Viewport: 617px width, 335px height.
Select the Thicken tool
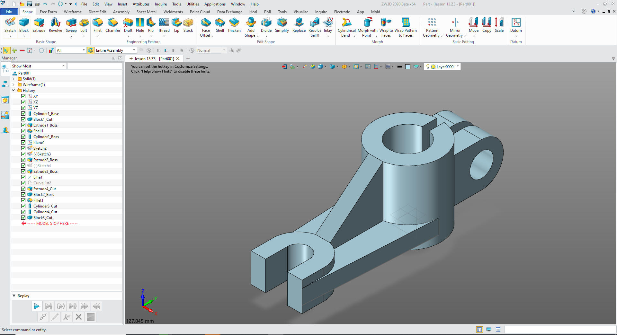tap(234, 25)
